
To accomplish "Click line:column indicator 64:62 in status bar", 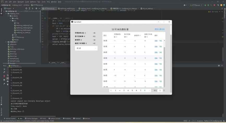I will [186, 121].
